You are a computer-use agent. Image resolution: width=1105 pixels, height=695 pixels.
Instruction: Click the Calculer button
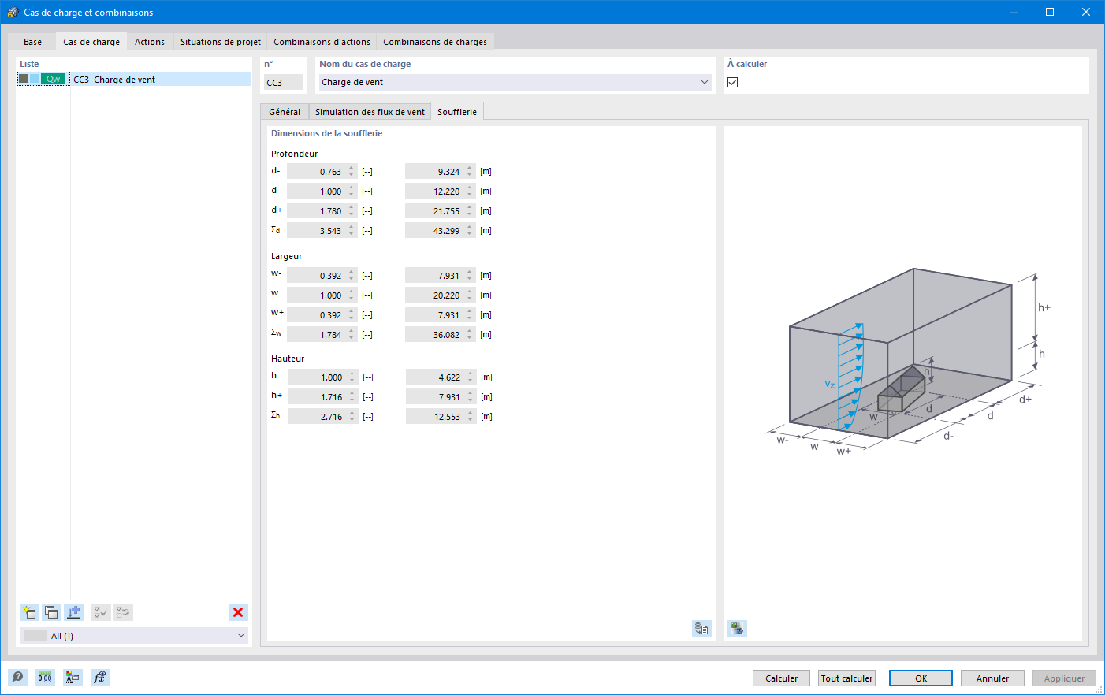tap(782, 678)
